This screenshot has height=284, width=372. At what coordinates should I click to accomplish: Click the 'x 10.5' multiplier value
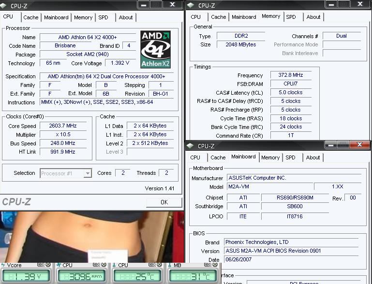(x=63, y=135)
